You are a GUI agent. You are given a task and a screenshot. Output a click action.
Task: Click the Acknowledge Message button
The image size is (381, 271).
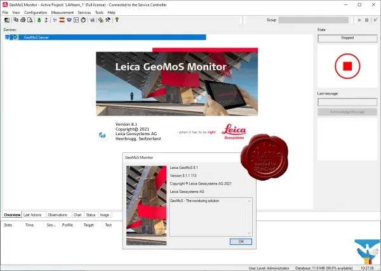[x=347, y=112]
